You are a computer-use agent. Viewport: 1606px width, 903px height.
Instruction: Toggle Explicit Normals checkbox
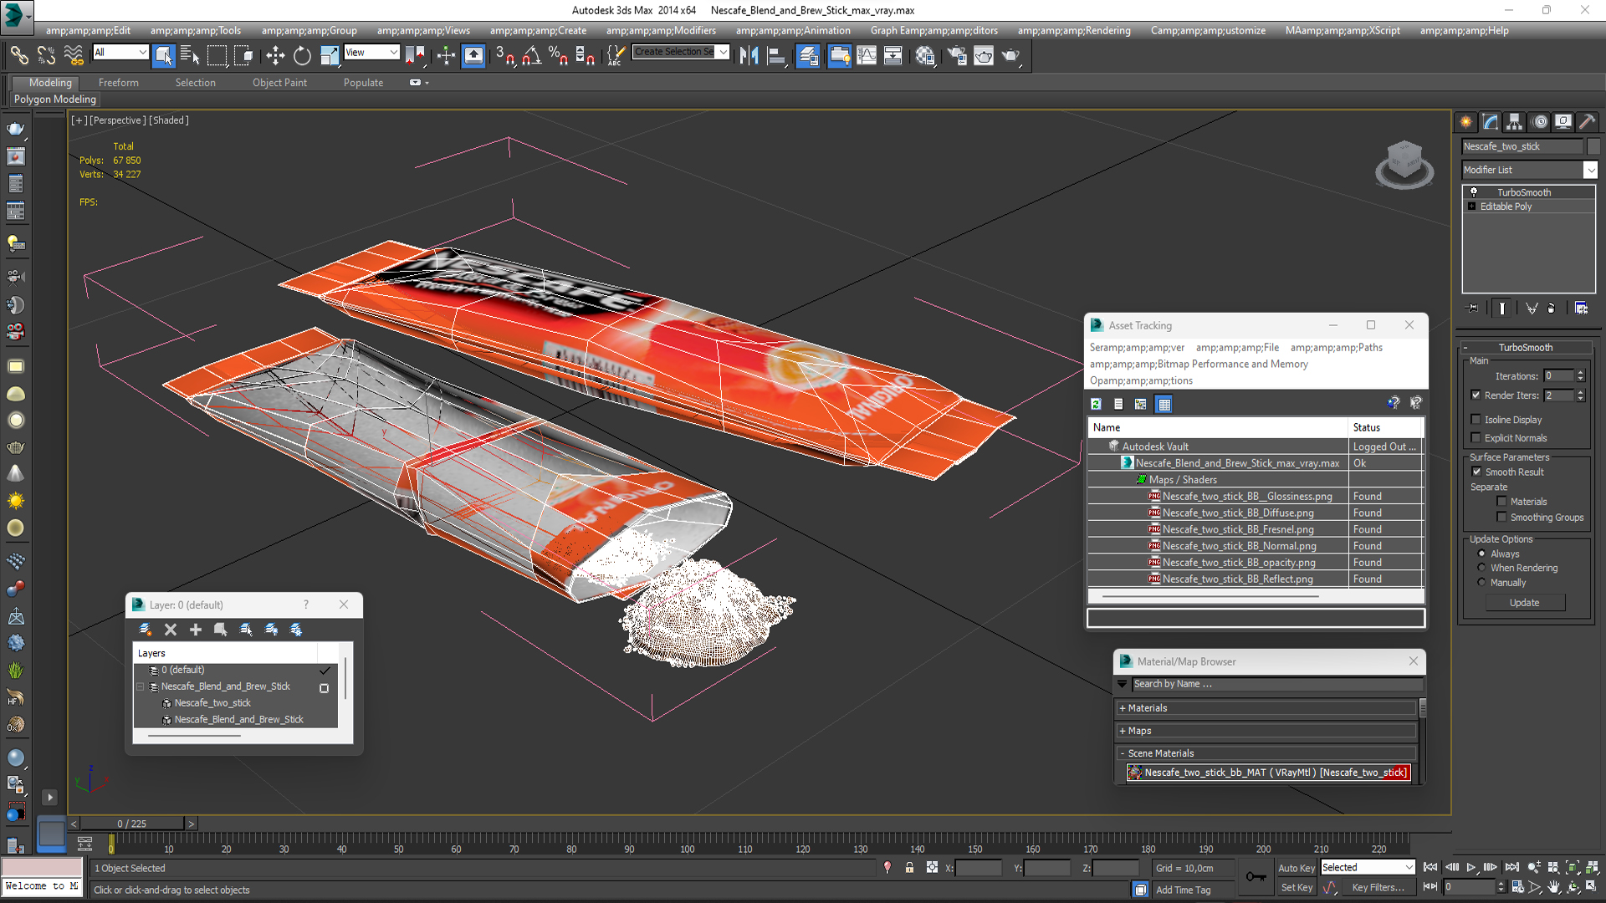pyautogui.click(x=1476, y=438)
